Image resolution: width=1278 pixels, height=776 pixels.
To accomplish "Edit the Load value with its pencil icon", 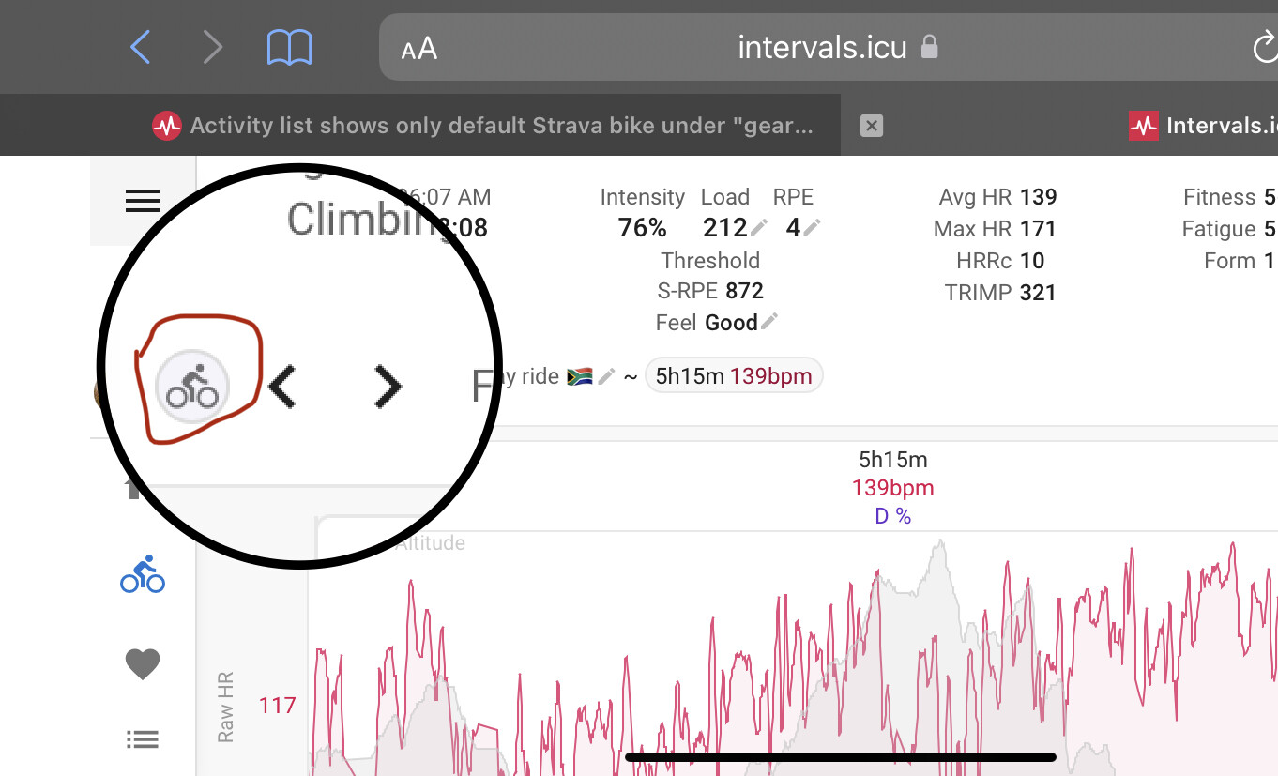I will point(759,227).
